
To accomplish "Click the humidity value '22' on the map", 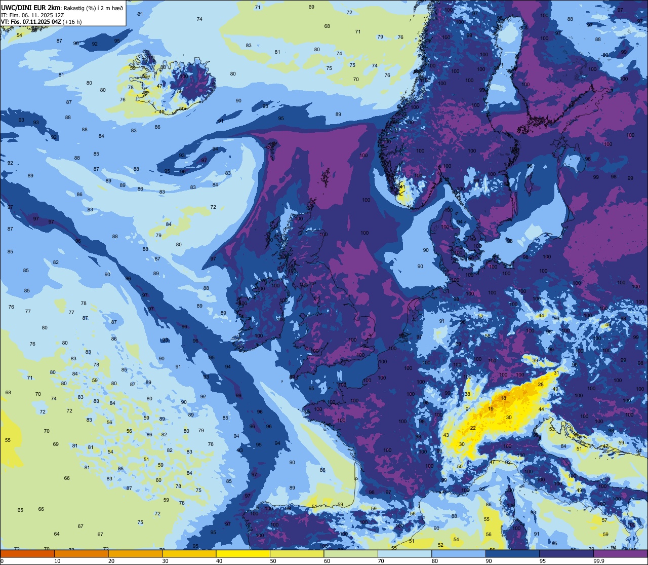I will [x=473, y=428].
